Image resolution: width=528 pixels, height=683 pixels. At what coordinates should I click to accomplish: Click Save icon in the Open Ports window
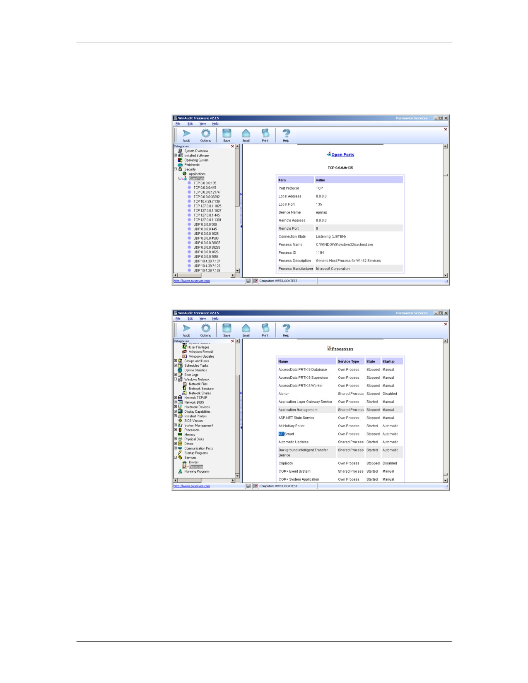pyautogui.click(x=227, y=133)
